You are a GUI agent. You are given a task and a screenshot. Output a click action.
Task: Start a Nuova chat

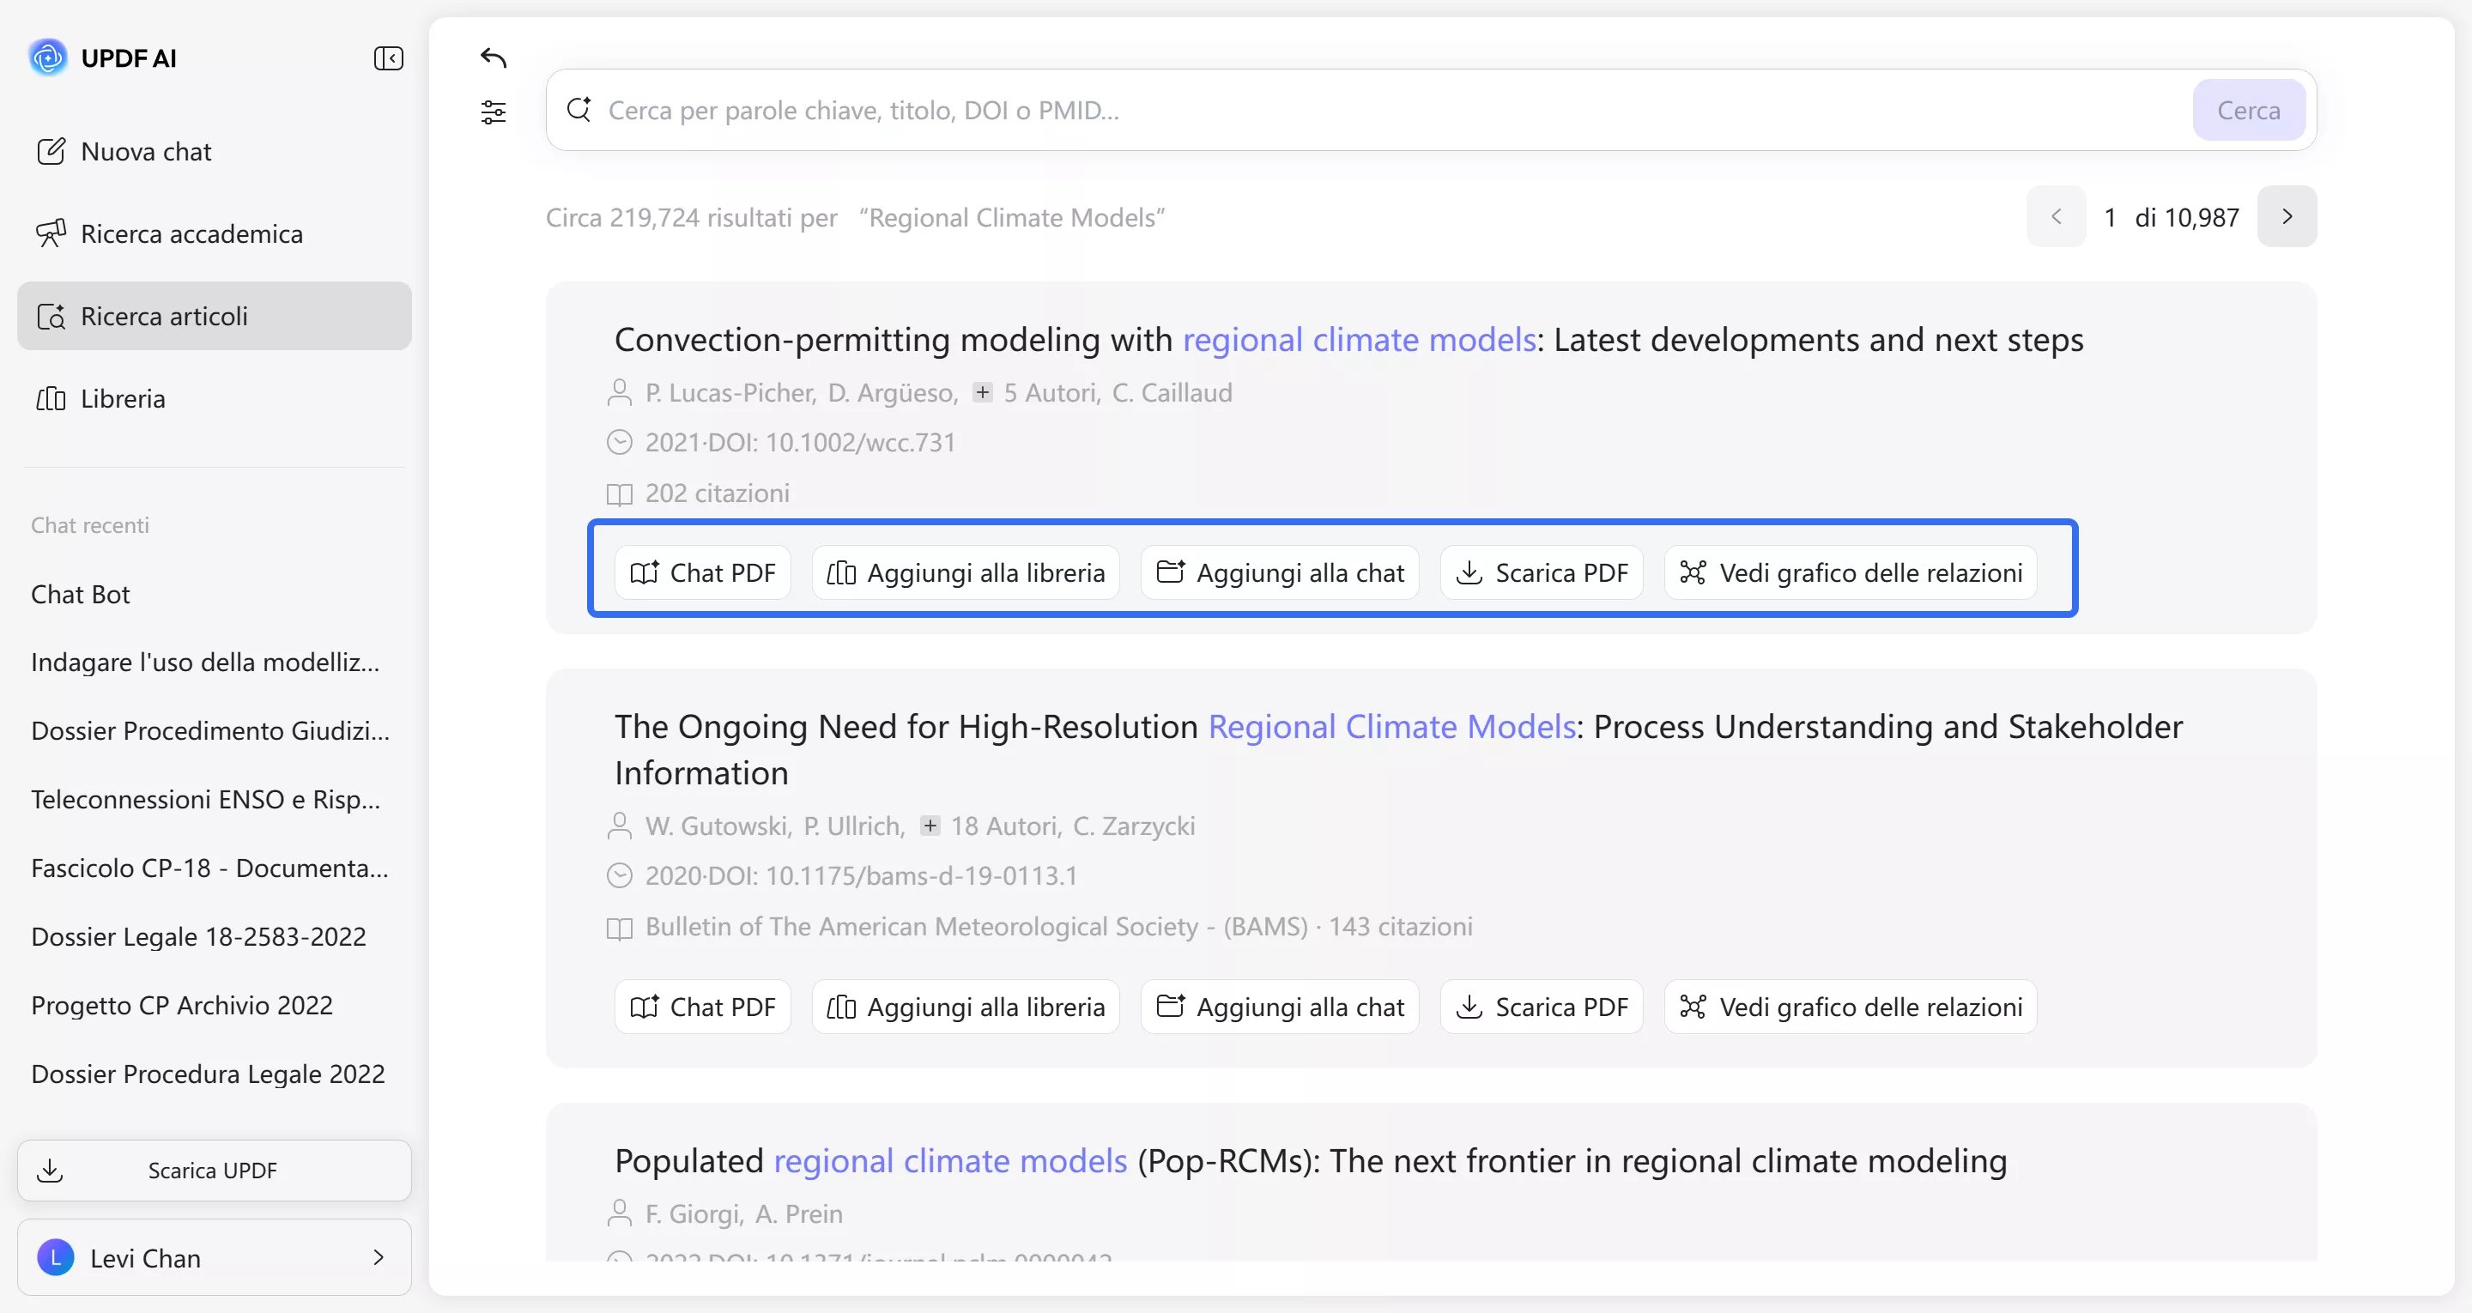point(146,152)
